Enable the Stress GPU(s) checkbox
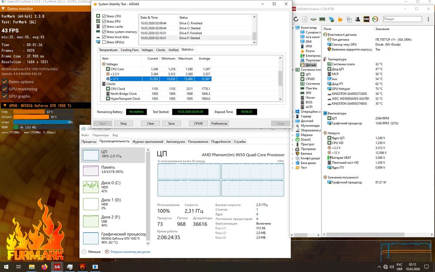 104,42
